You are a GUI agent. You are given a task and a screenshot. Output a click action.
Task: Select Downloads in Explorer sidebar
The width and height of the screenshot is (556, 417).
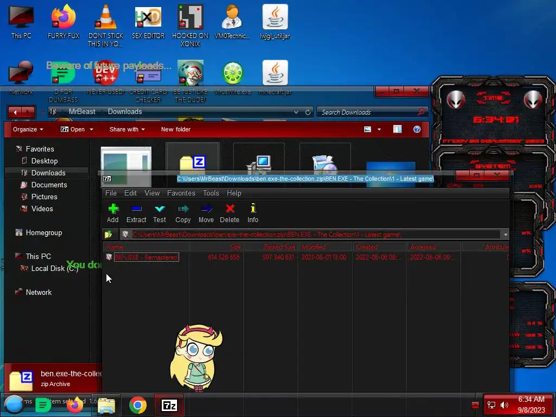48,173
